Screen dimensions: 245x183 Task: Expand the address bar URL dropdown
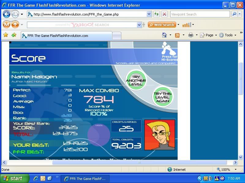click(149, 14)
